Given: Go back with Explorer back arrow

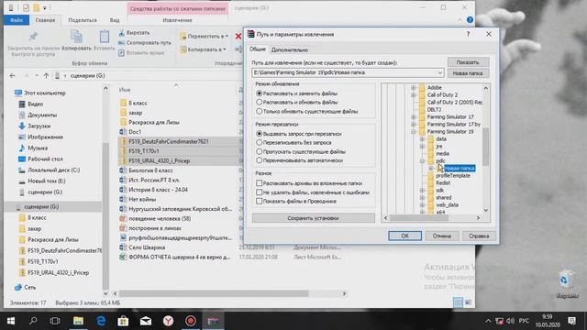Looking at the screenshot, I should point(12,75).
